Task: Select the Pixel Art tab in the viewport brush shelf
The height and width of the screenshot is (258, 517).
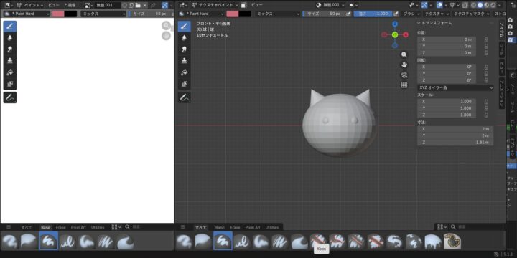Action: (253, 227)
